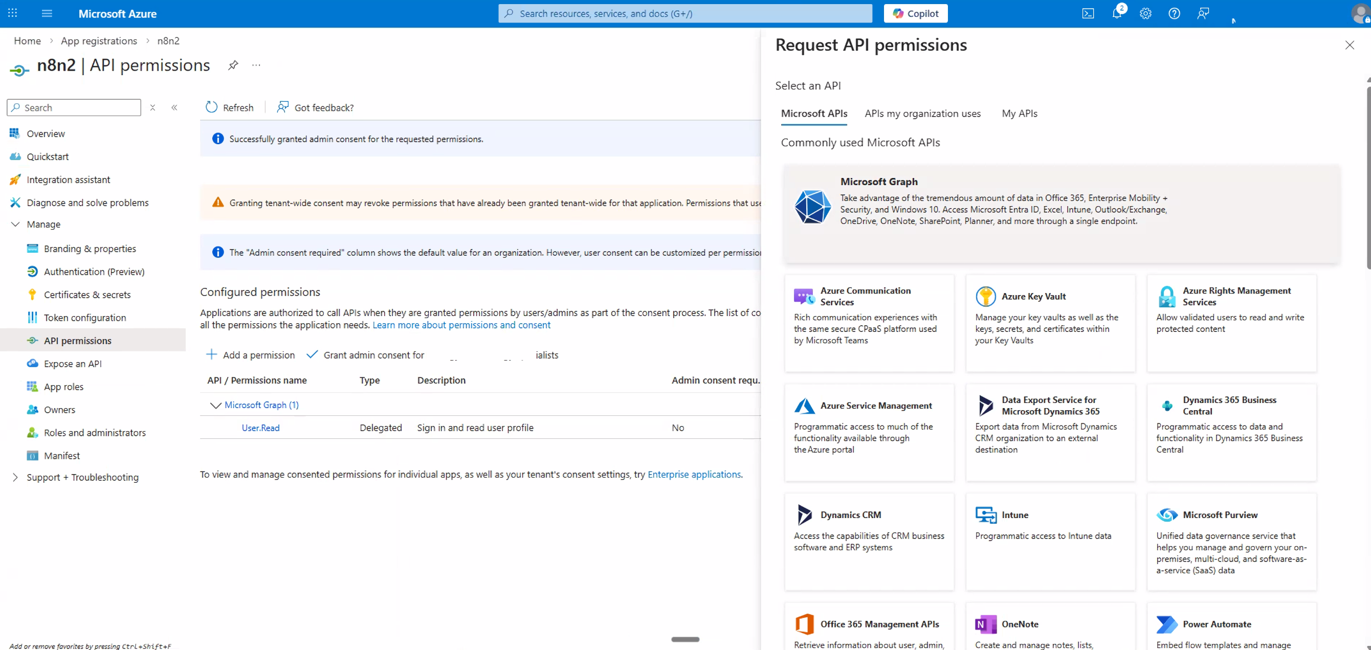Refresh the configured permissions list

pyautogui.click(x=229, y=107)
